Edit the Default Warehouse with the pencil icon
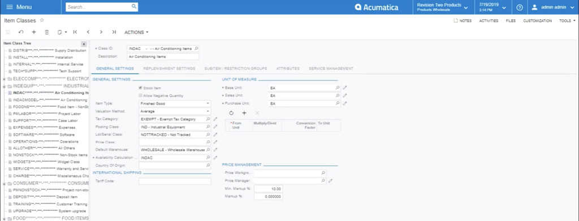The image size is (579, 221). point(215,150)
